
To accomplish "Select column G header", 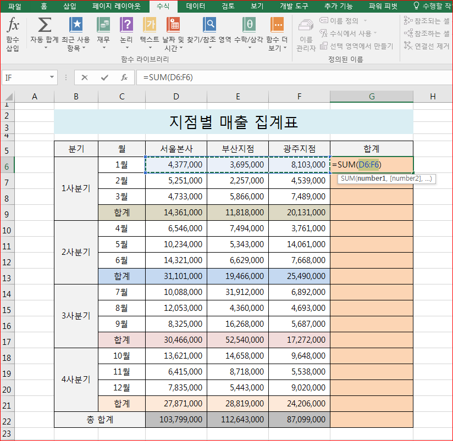I will 372,97.
